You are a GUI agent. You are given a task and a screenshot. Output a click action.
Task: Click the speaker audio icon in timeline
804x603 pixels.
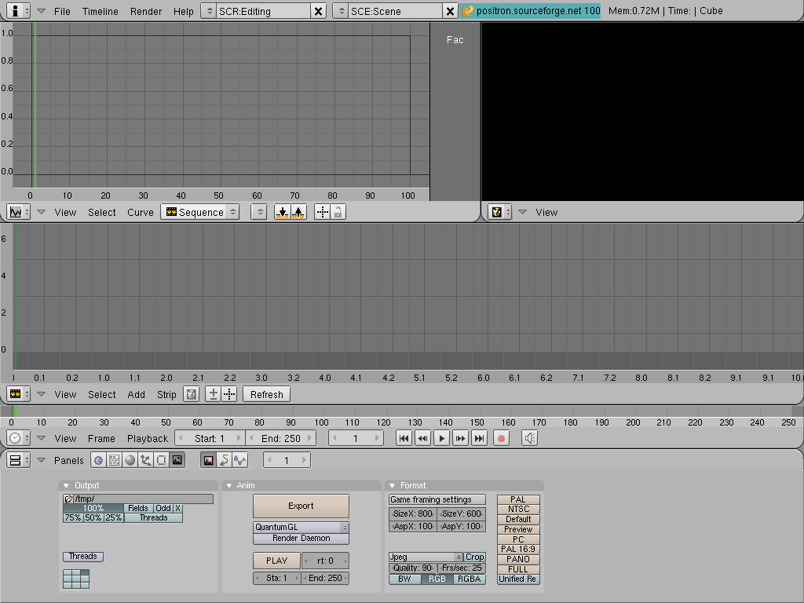click(x=530, y=438)
